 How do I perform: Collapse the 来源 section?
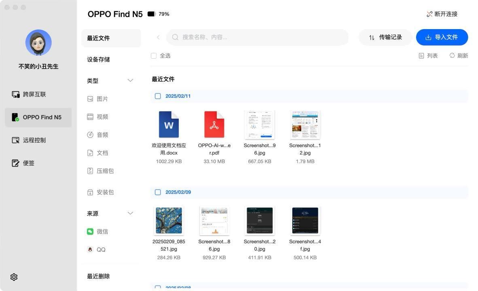pyautogui.click(x=130, y=213)
